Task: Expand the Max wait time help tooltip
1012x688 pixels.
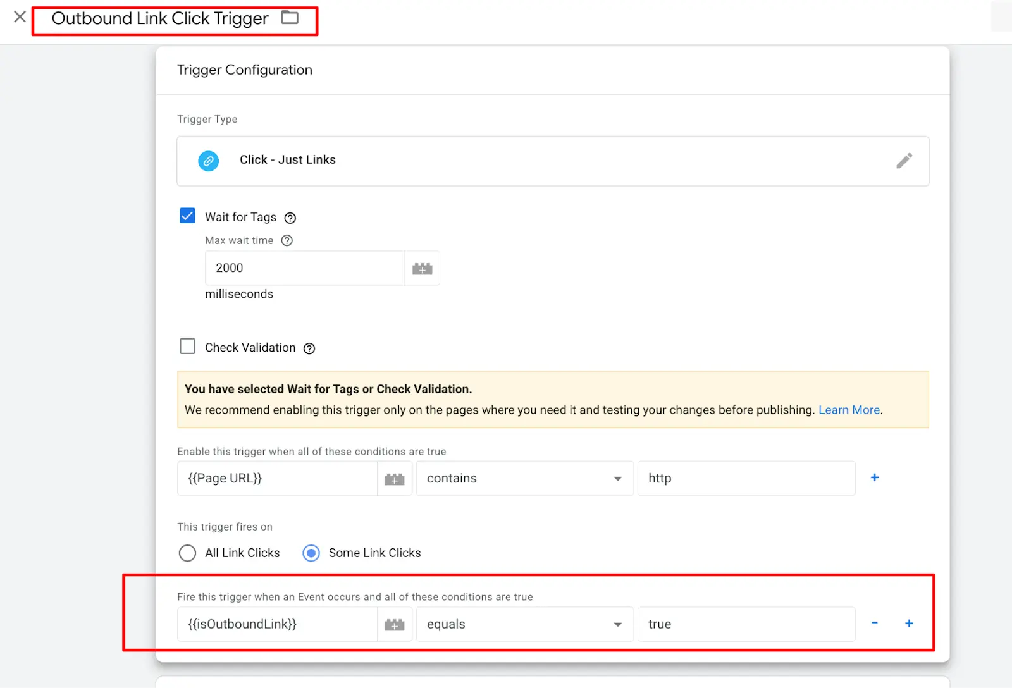Action: 287,240
